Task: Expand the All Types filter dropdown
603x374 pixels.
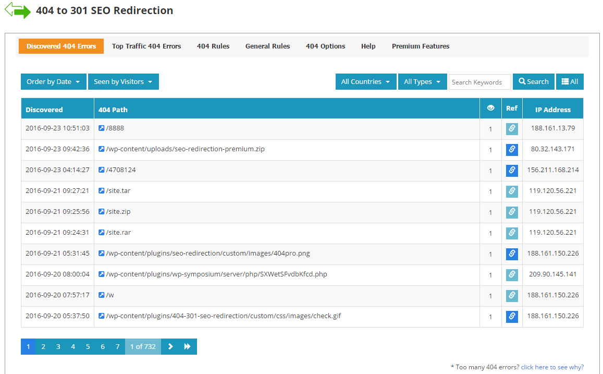Action: point(422,81)
